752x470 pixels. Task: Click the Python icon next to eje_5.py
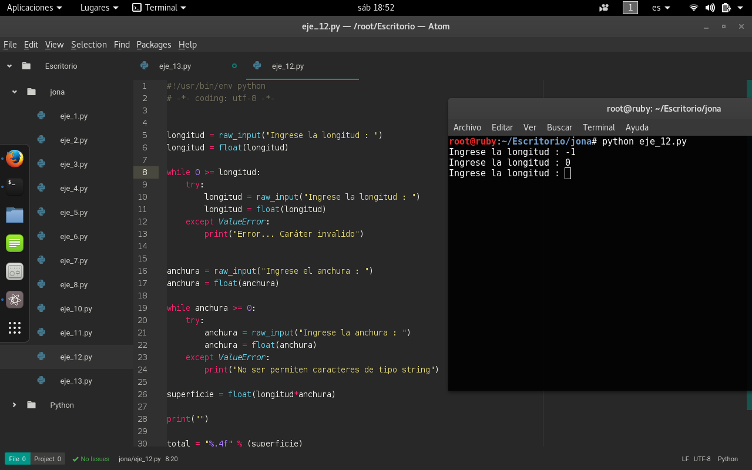[41, 212]
